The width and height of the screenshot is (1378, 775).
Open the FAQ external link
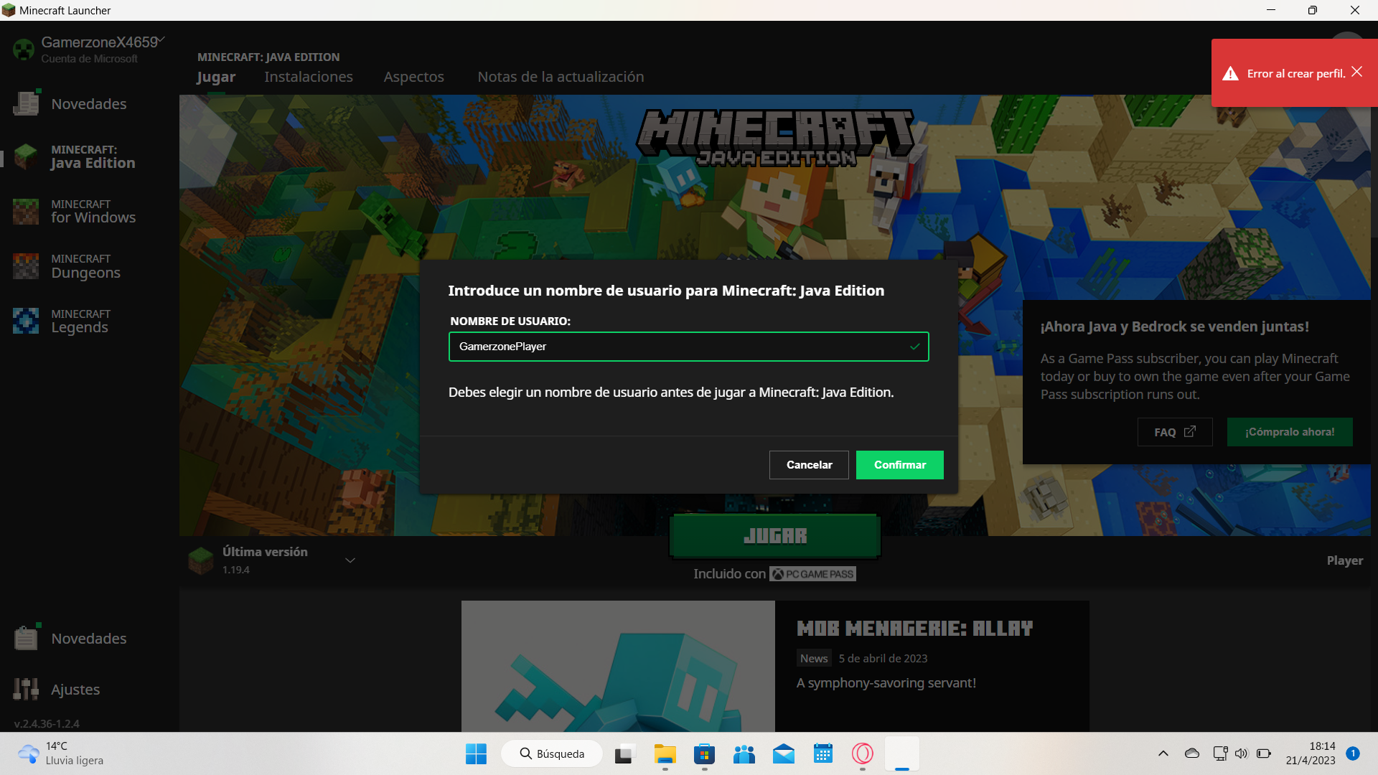click(x=1174, y=432)
